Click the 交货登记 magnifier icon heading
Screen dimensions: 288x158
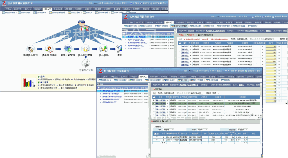click(154, 89)
